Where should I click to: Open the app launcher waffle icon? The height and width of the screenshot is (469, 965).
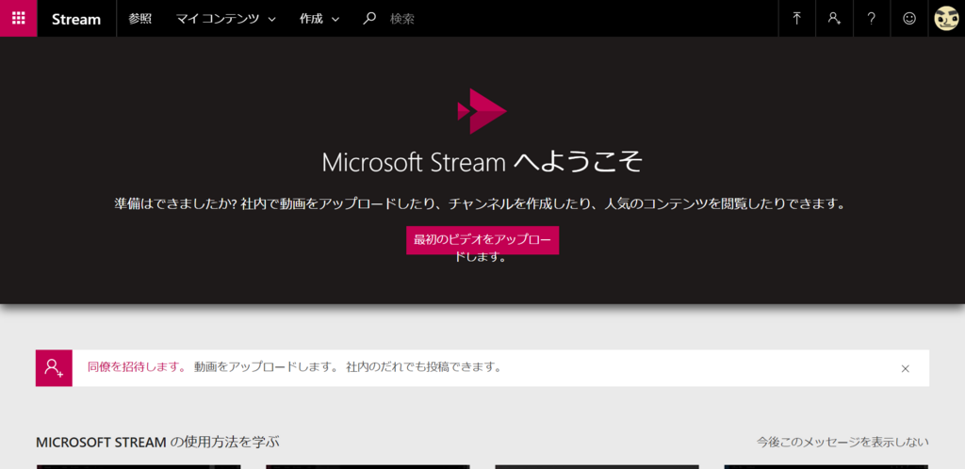(x=19, y=19)
